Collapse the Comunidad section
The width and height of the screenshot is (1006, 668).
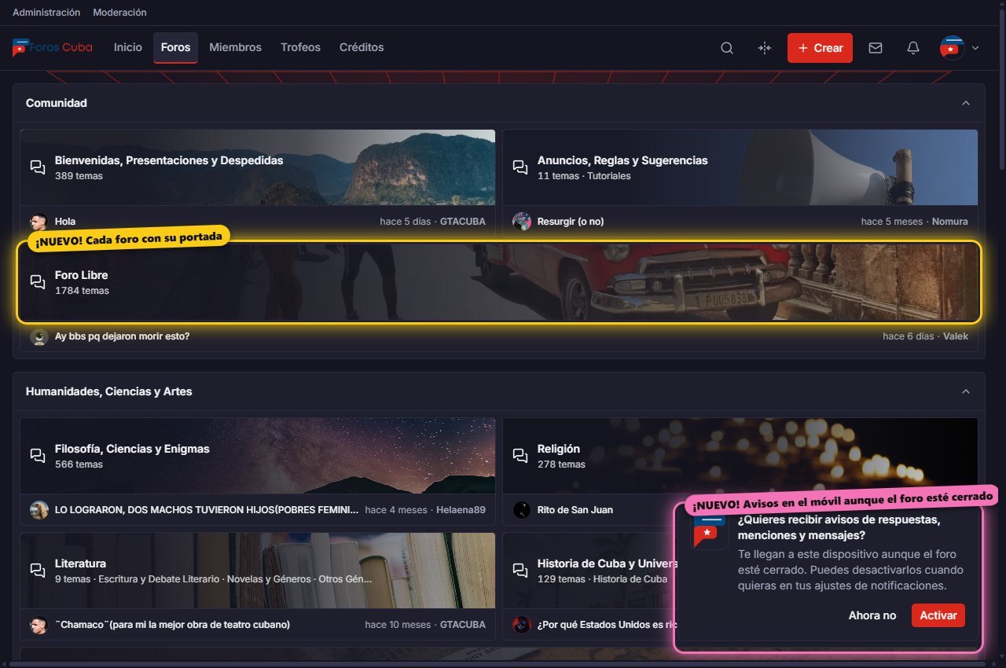966,103
